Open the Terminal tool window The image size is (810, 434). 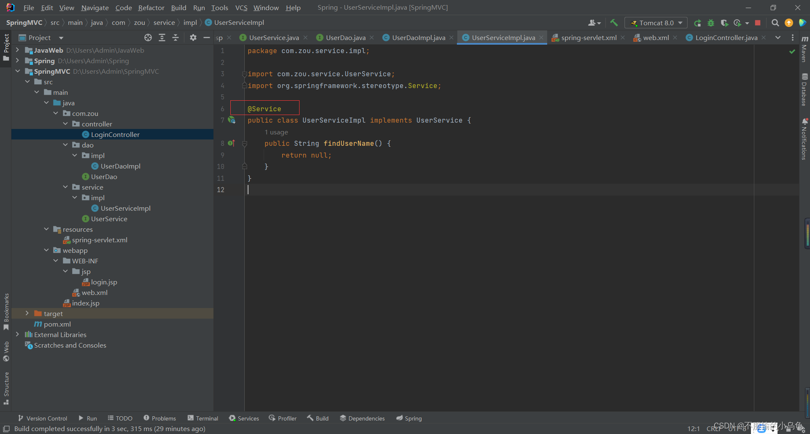coord(203,418)
